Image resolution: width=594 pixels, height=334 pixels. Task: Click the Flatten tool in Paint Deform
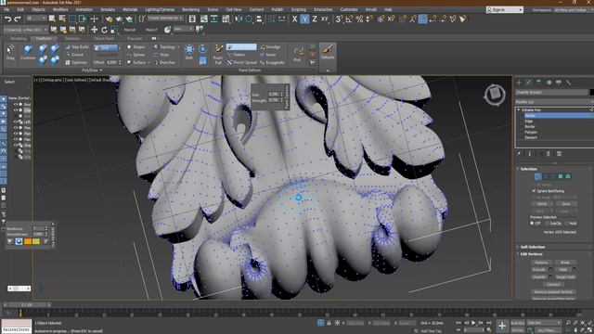click(236, 55)
